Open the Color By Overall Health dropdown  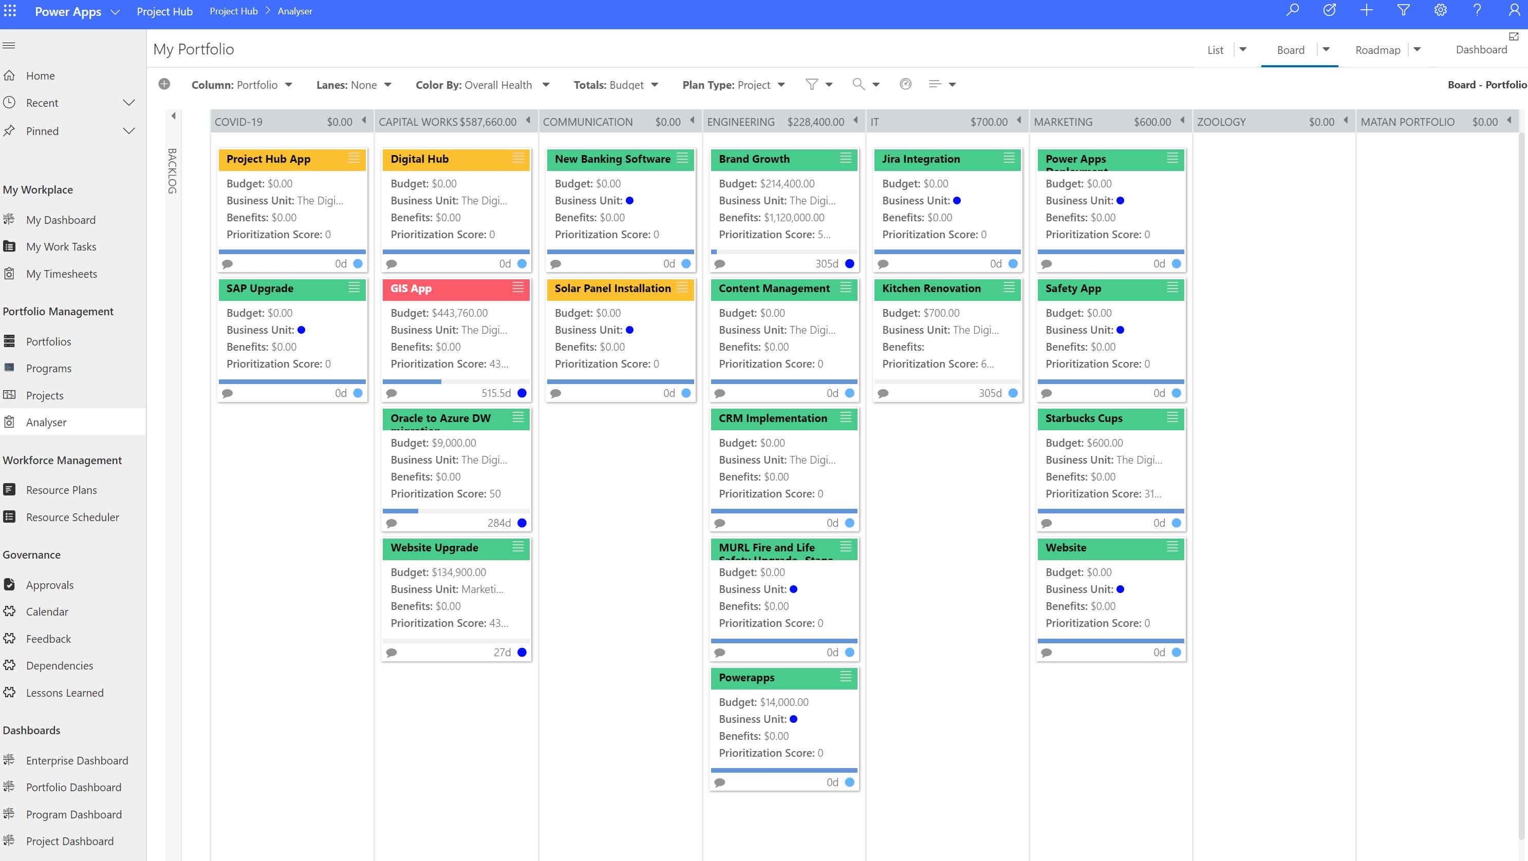[547, 84]
